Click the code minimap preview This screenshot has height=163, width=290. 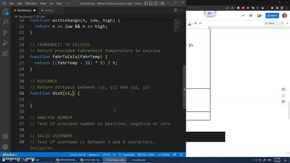click(178, 25)
